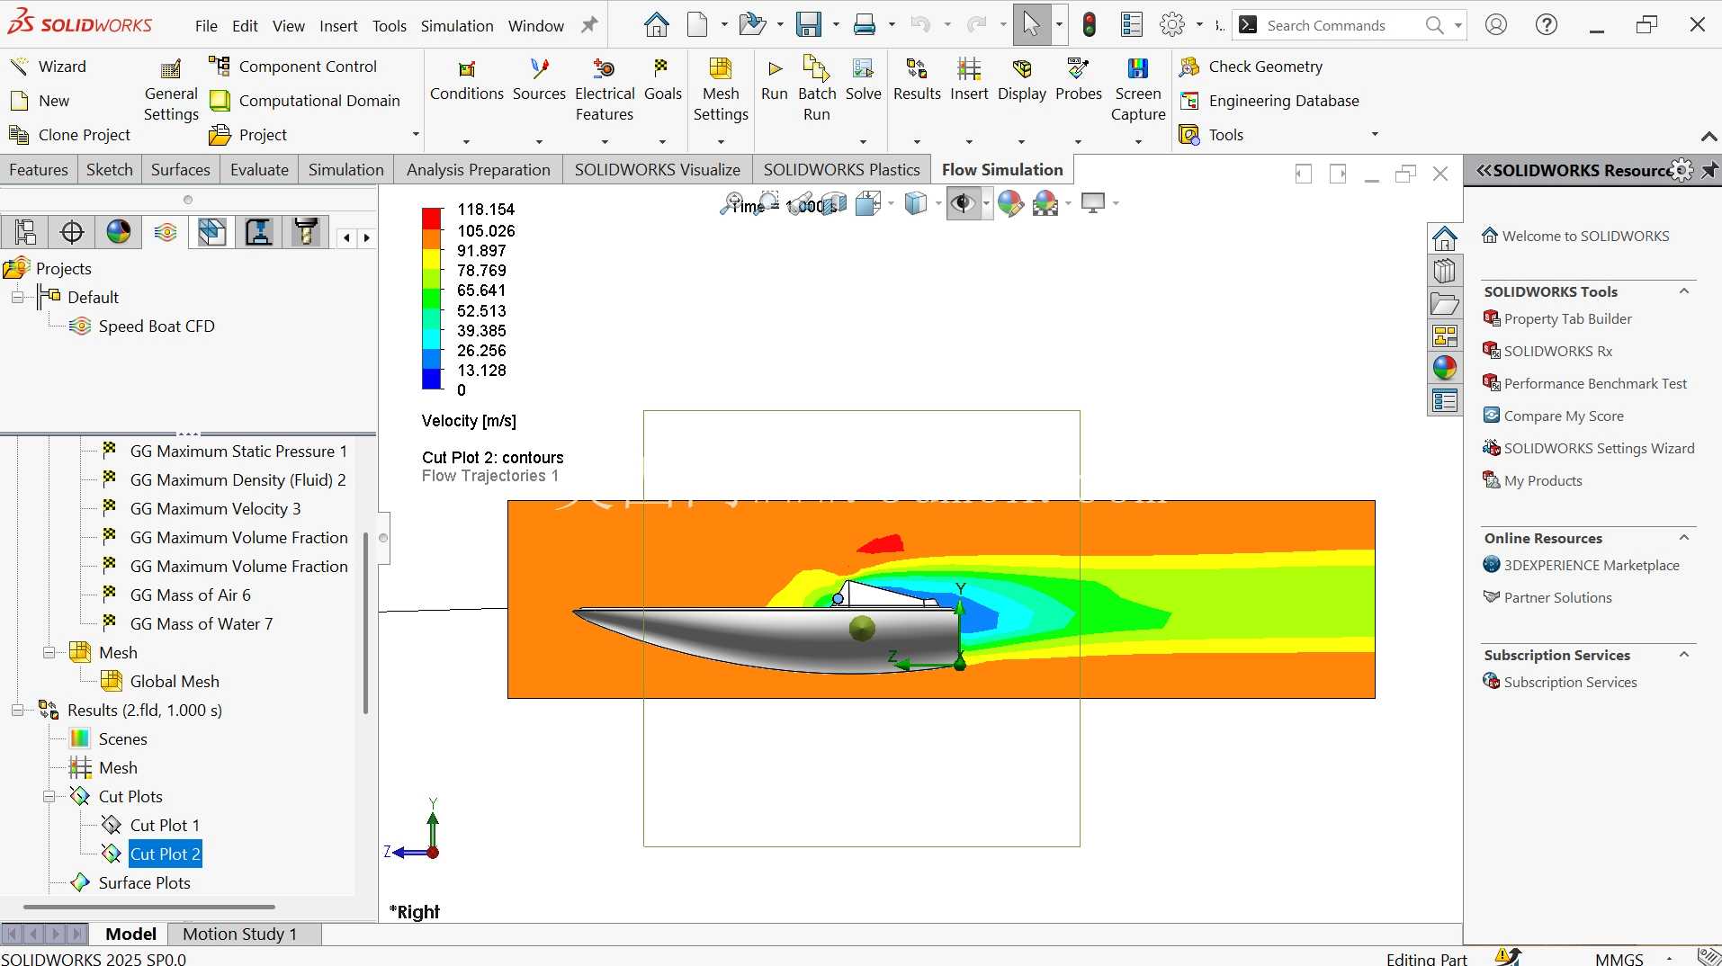Open Engineering Database

pyautogui.click(x=1269, y=101)
